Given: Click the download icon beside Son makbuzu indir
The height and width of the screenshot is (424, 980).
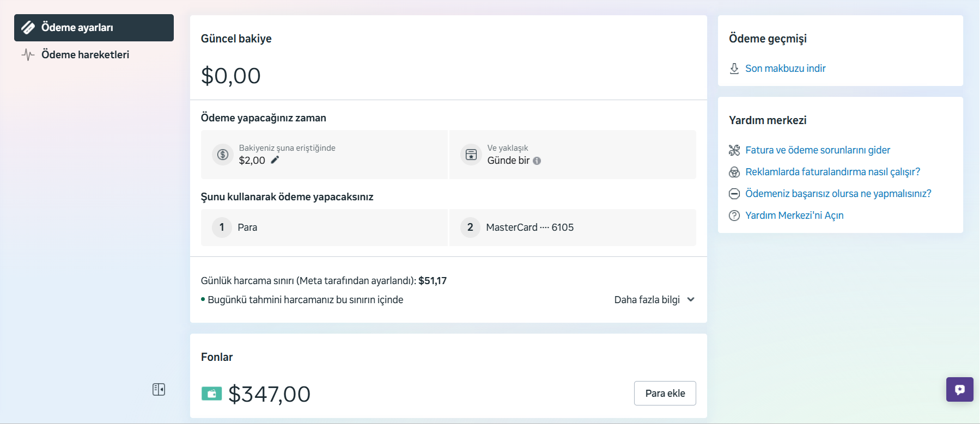Looking at the screenshot, I should click(734, 69).
